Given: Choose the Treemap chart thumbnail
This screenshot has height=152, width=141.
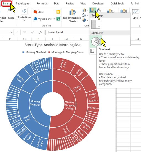Looking at the screenshot, I should pos(96,24).
